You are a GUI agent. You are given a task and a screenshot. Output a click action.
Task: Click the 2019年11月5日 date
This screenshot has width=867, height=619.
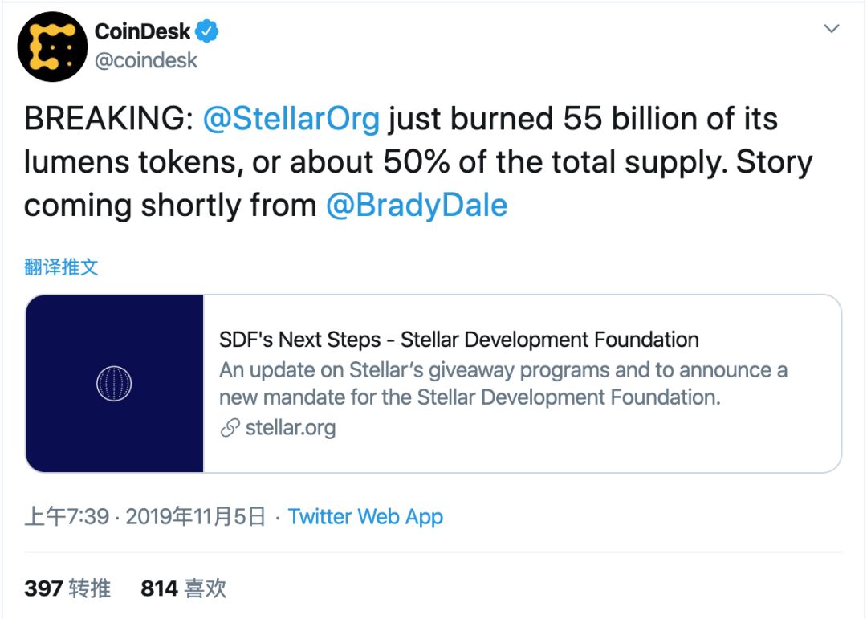tap(195, 516)
